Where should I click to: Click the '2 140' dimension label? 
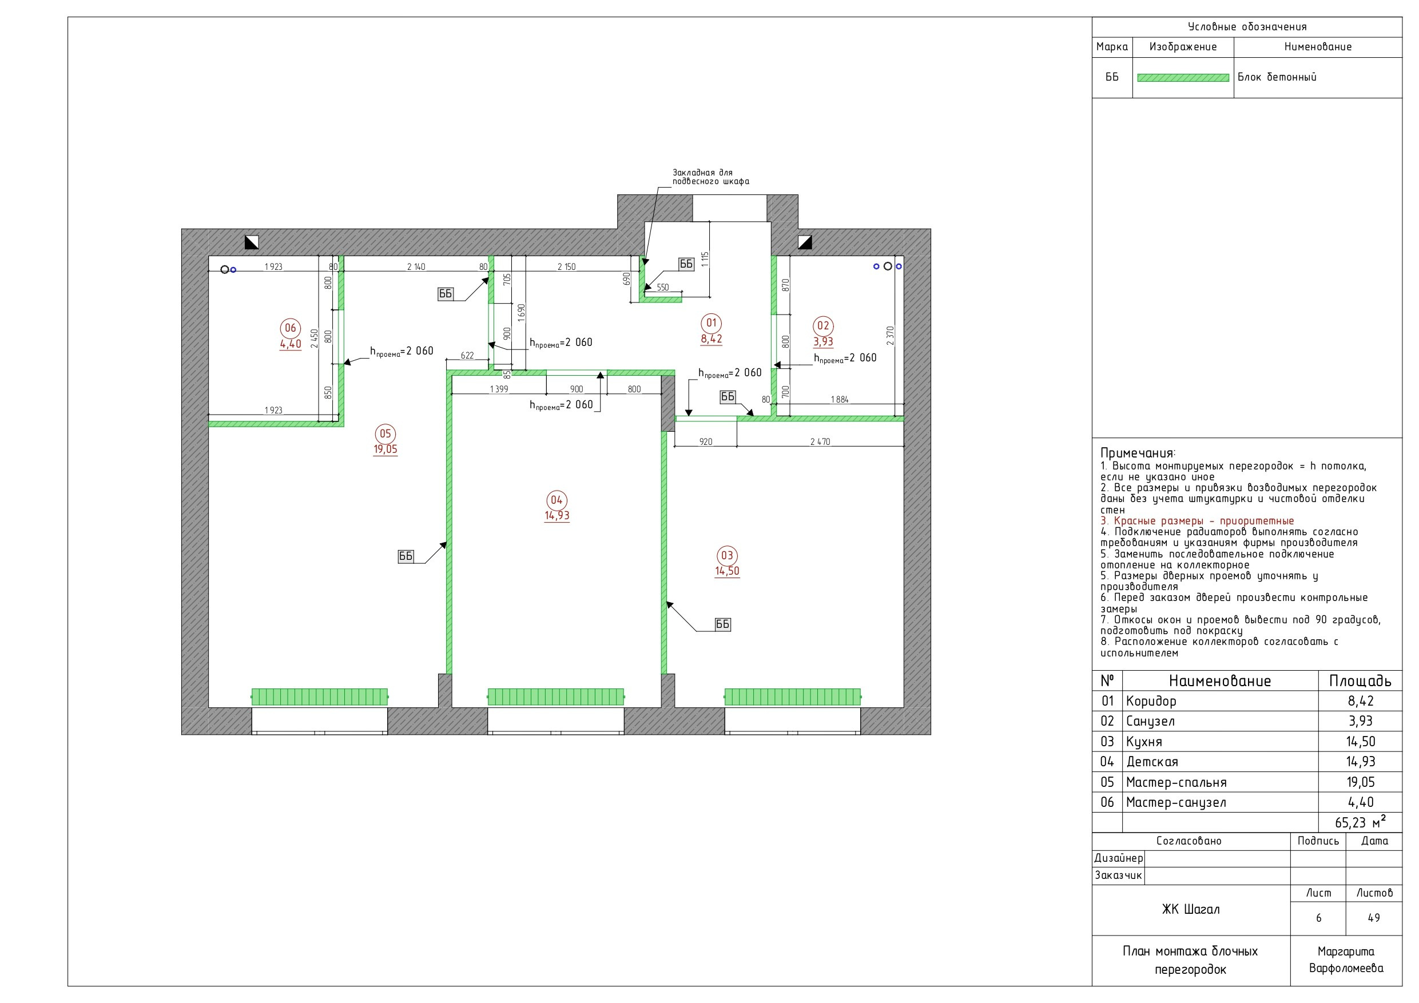coord(416,267)
